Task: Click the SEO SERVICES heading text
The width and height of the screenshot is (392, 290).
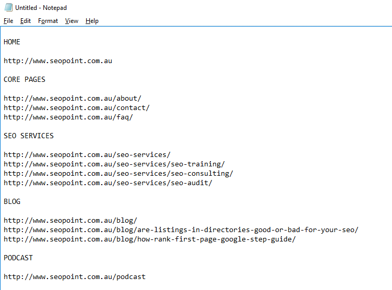Action: 29,136
